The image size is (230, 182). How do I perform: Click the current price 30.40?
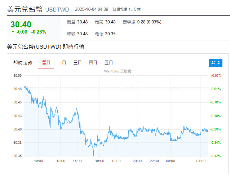tap(21, 25)
